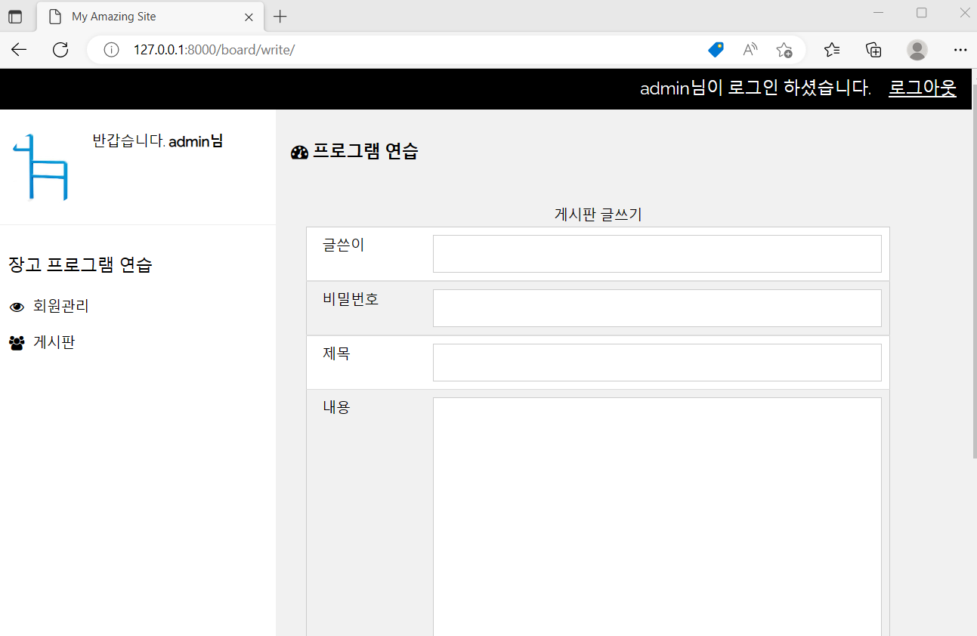This screenshot has height=636, width=977.
Task: Select the My Amazing Site tab
Action: 150,17
